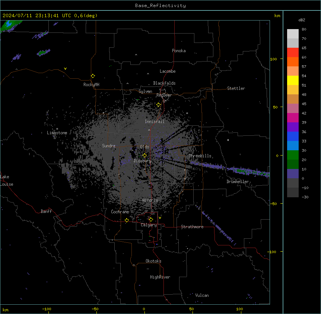
Task: Click the 80 value on the dBZ scale
Action: (x=304, y=29)
